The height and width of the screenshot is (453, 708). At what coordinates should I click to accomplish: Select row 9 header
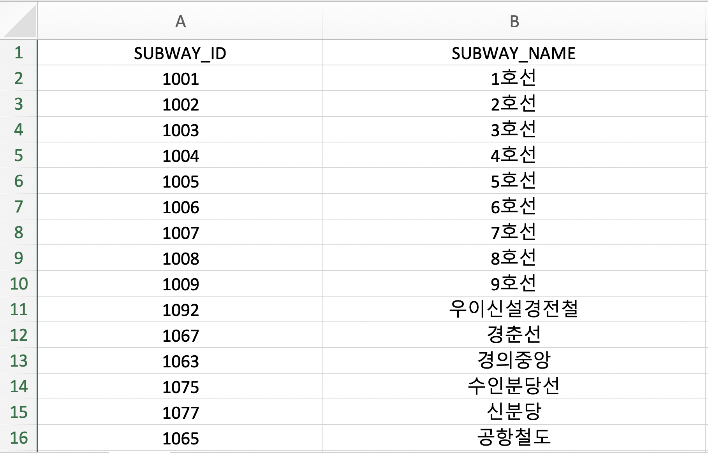click(x=18, y=258)
